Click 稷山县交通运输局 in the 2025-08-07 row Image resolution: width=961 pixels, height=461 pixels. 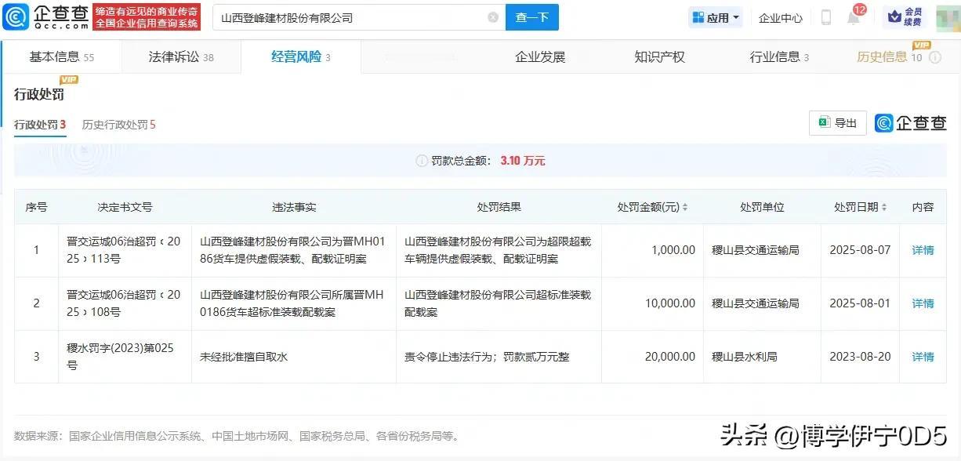tap(755, 250)
